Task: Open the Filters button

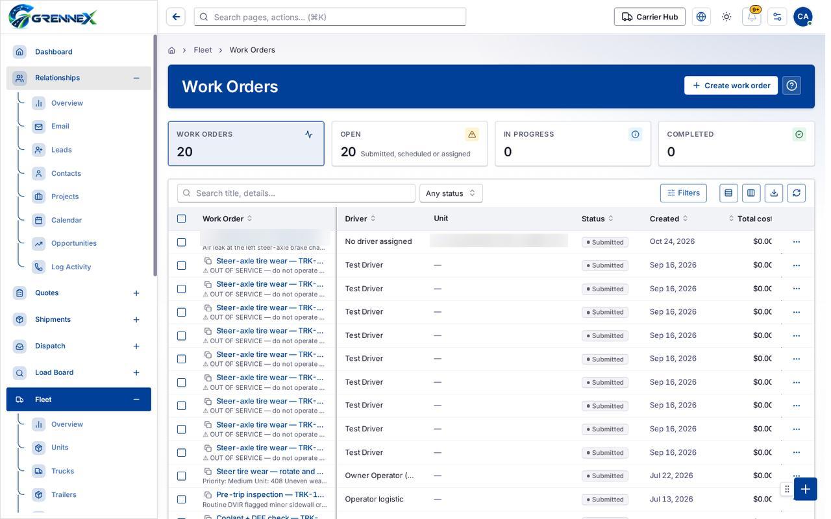Action: pyautogui.click(x=684, y=193)
